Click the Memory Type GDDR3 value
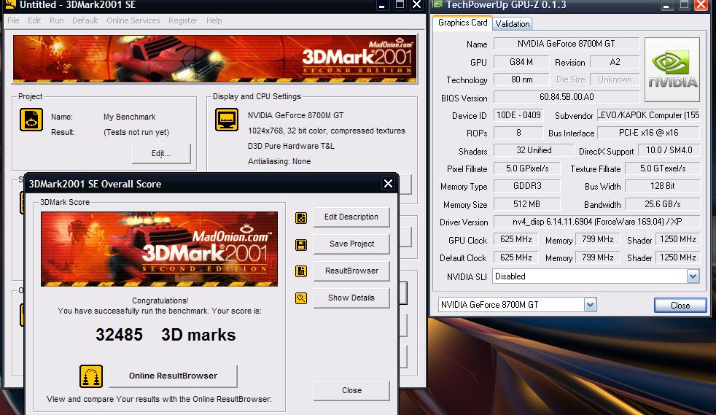 click(526, 186)
